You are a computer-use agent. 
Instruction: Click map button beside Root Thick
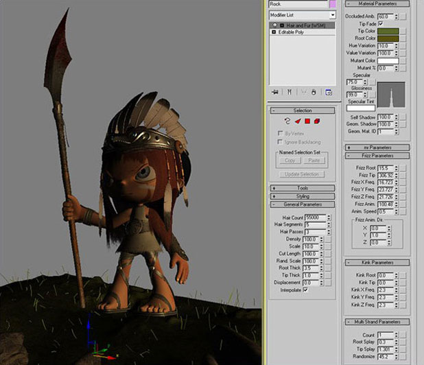(x=328, y=268)
